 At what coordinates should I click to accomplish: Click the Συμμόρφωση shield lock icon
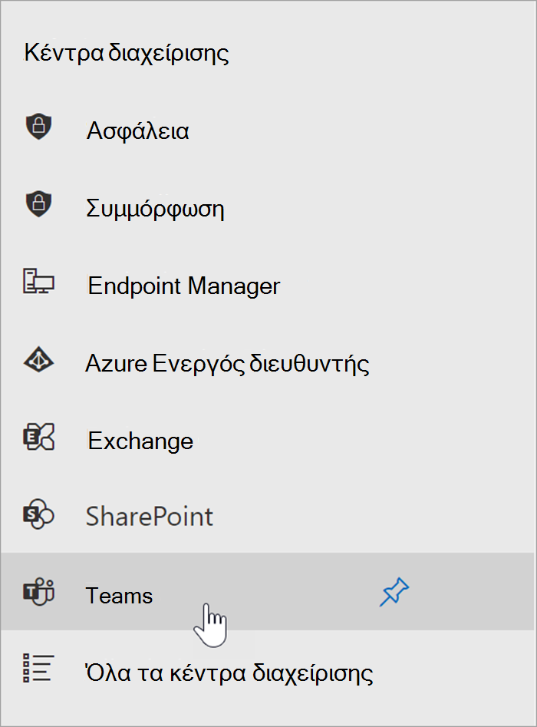coord(38,203)
